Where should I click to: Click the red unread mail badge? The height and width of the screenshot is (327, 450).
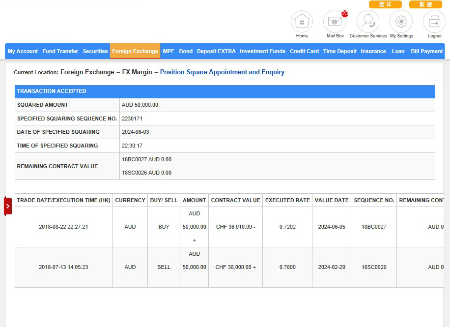pos(344,14)
